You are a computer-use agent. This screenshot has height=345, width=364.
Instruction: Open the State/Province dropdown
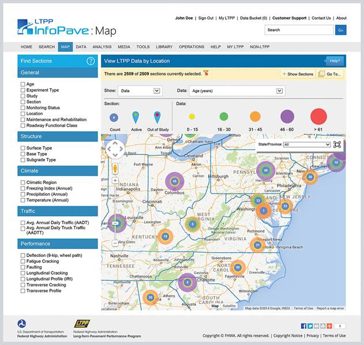(x=307, y=145)
